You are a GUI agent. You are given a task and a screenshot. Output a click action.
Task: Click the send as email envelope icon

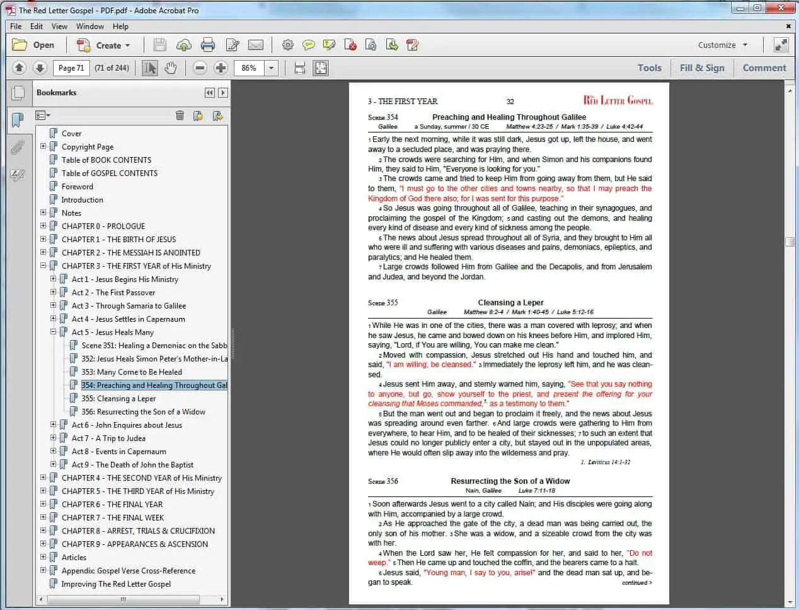click(256, 45)
